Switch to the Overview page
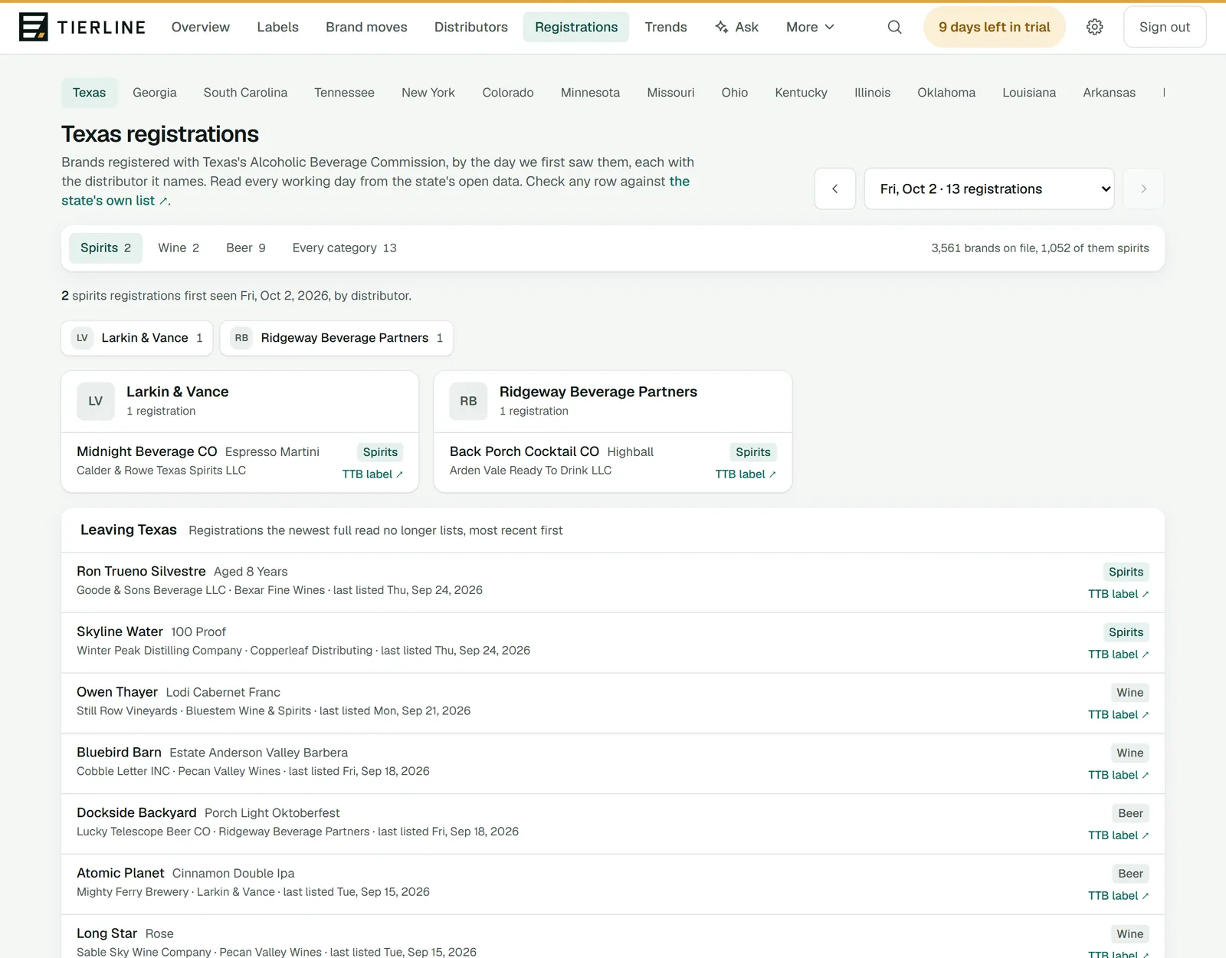Image resolution: width=1226 pixels, height=958 pixels. [201, 27]
